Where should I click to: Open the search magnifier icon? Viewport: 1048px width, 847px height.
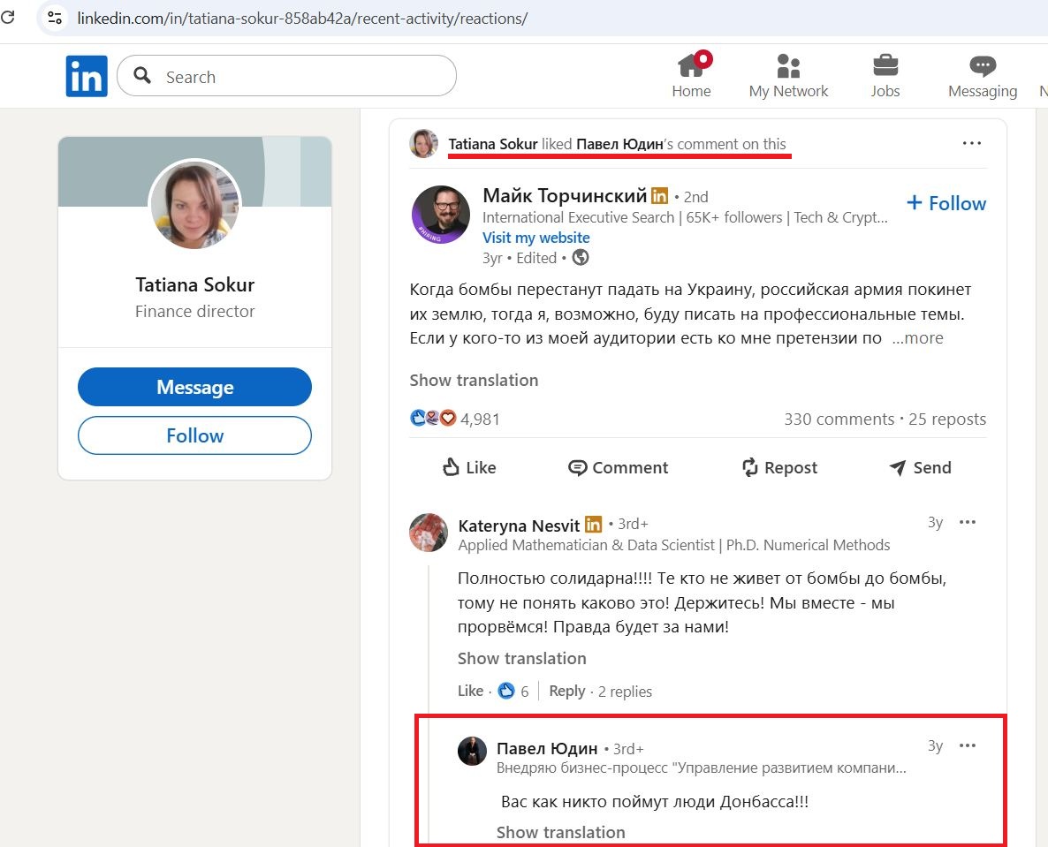pos(141,77)
